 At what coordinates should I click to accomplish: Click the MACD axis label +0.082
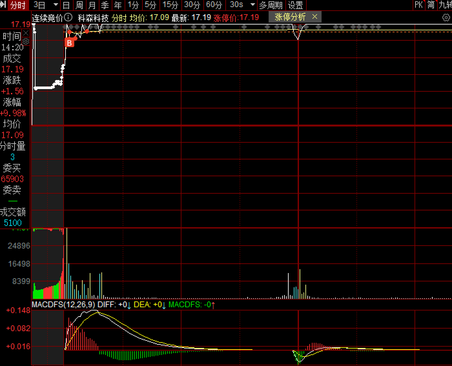click(18, 329)
